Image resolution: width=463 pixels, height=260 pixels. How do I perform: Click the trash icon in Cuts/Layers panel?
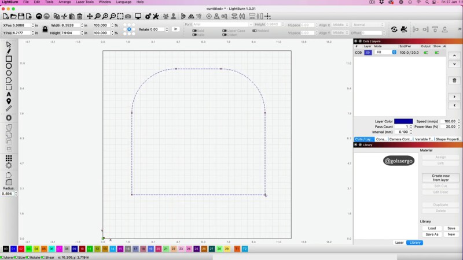[454, 80]
